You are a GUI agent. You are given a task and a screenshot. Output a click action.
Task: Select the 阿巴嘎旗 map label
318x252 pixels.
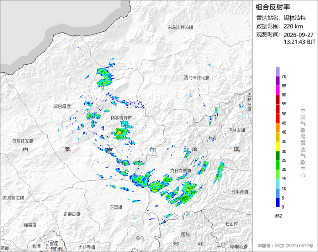pos(62,106)
